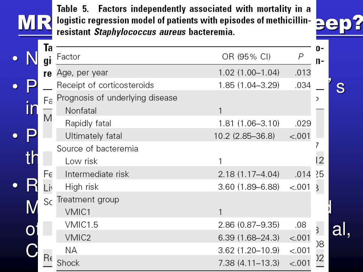Click the 'Ultimately fatal' odds ratio value
Viewport: 363px width, 272px height.
pyautogui.click(x=244, y=136)
